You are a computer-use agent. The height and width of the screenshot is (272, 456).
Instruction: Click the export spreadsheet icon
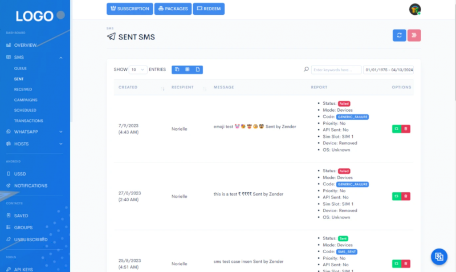pyautogui.click(x=187, y=70)
